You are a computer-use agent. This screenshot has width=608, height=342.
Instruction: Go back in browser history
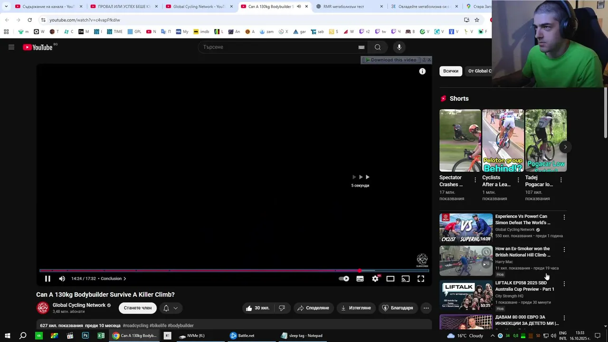click(x=7, y=20)
